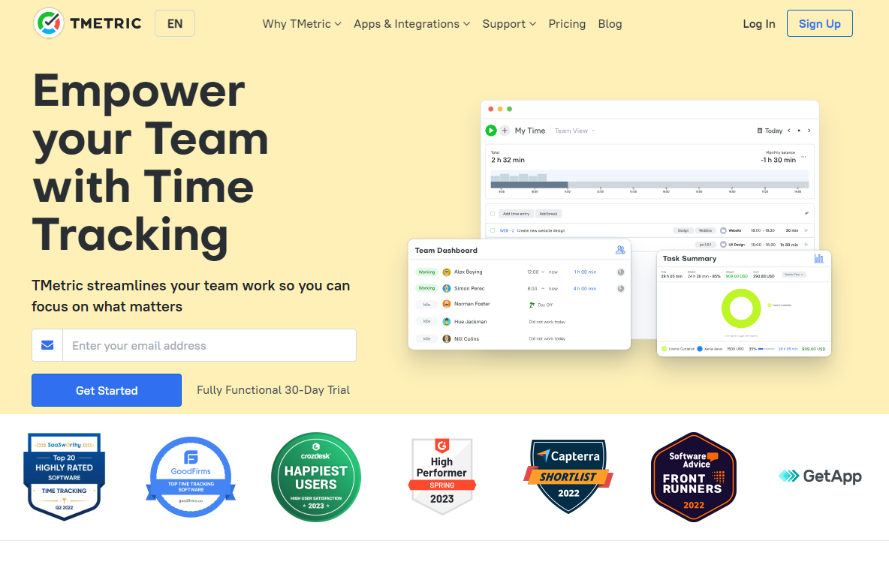
Task: Click the Add break button
Action: pos(548,214)
